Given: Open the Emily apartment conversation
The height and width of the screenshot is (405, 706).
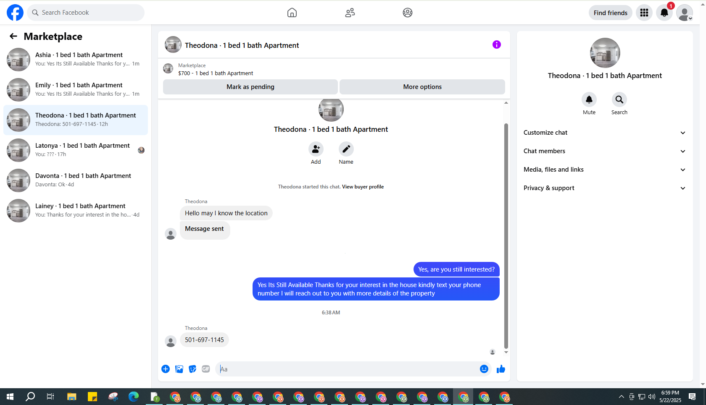Looking at the screenshot, I should pos(76,90).
